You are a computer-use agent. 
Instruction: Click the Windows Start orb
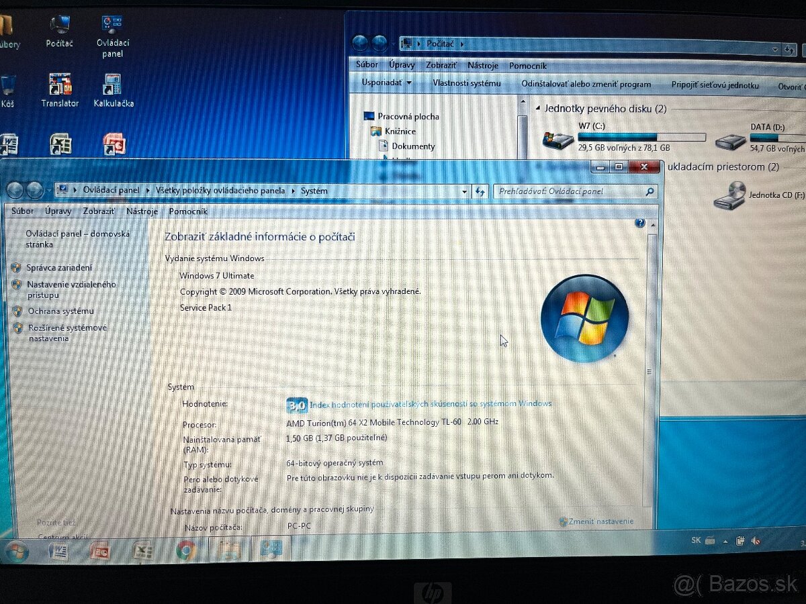tap(16, 552)
